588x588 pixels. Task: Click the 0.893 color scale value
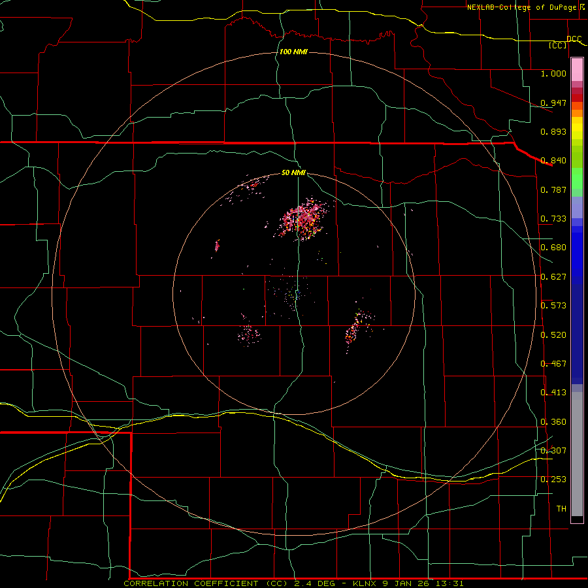pyautogui.click(x=553, y=131)
